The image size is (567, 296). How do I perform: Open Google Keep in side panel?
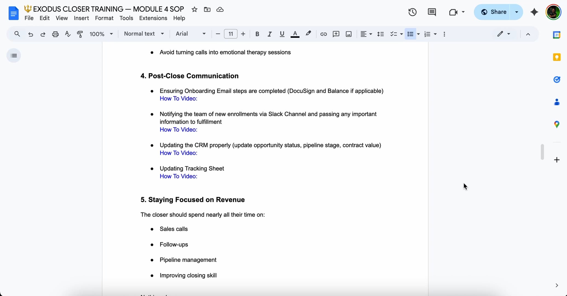click(x=557, y=57)
